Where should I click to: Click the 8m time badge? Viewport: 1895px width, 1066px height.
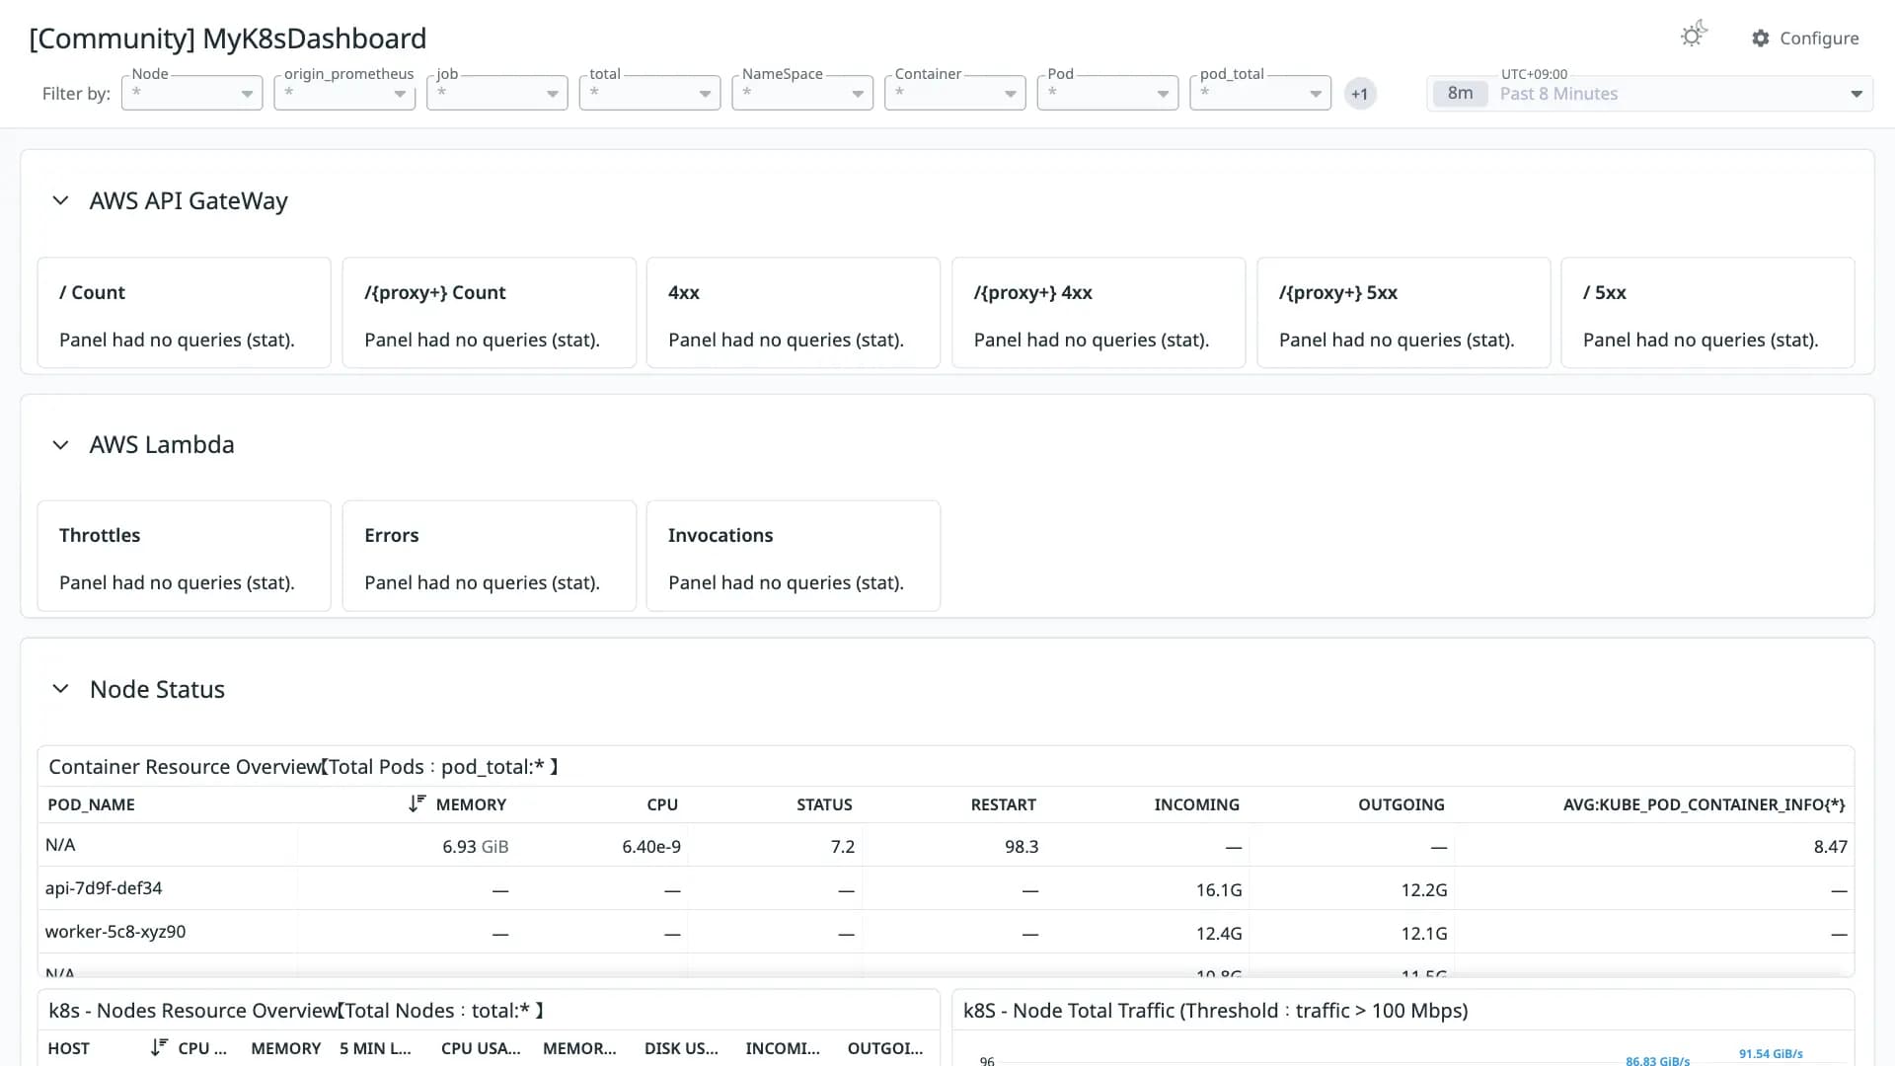point(1460,94)
